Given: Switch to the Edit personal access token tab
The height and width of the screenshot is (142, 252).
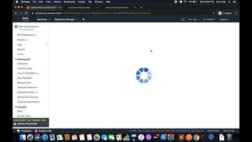Looking at the screenshot, I should (117, 7).
